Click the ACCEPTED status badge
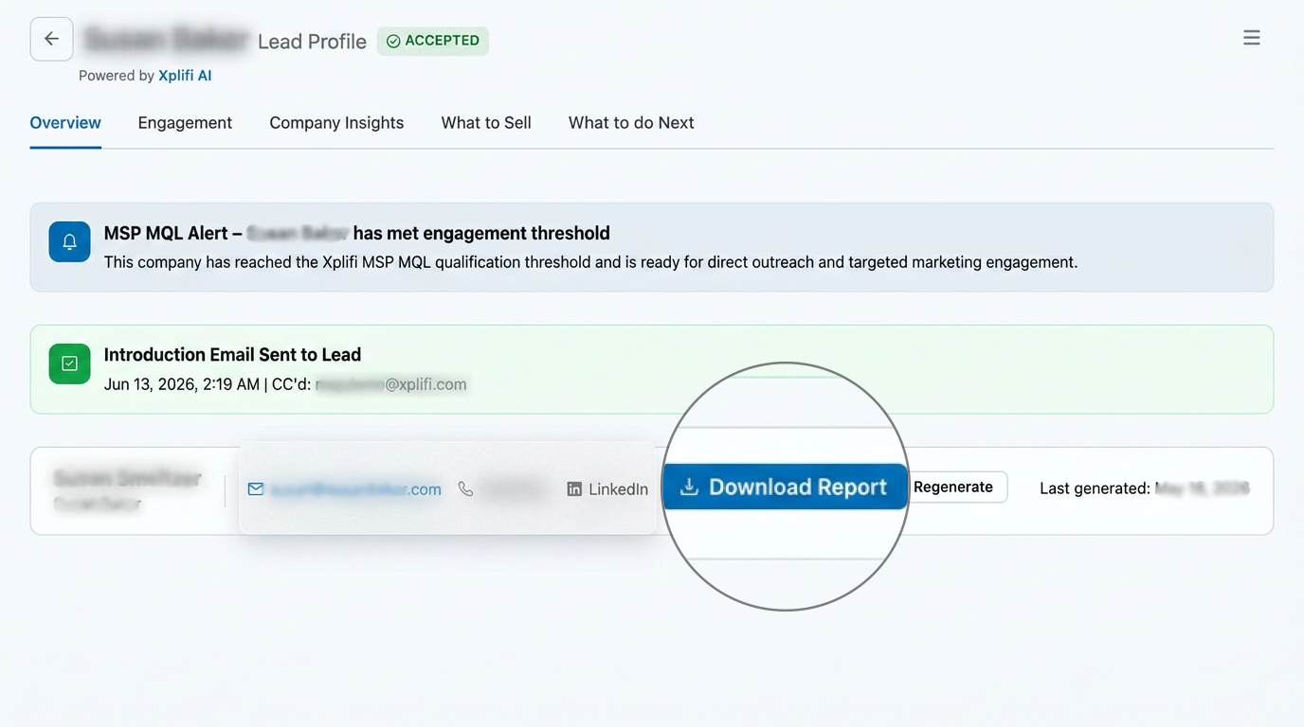 (433, 41)
